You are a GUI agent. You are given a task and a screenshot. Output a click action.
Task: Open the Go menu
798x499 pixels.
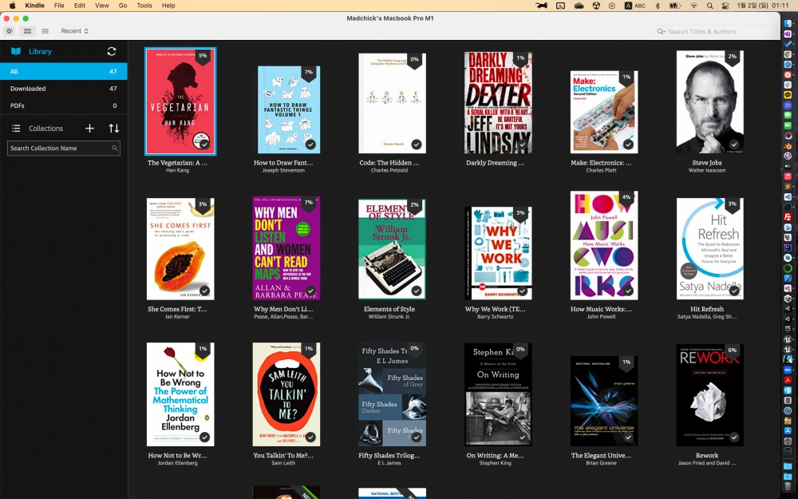[x=123, y=6]
